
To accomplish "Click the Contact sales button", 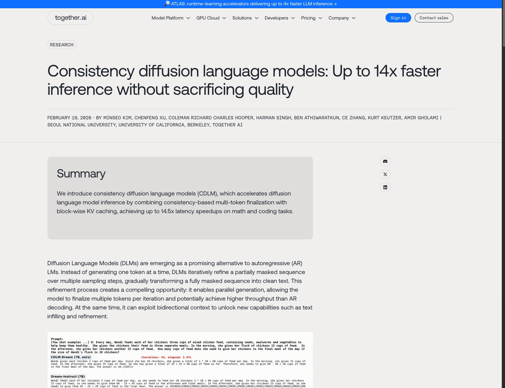I will 434,18.
